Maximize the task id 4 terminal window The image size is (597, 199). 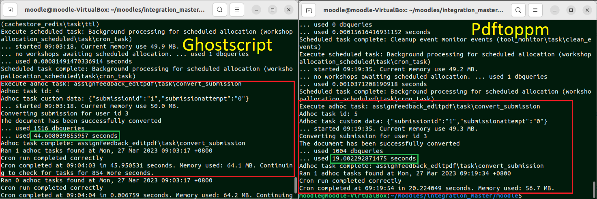point(273,10)
